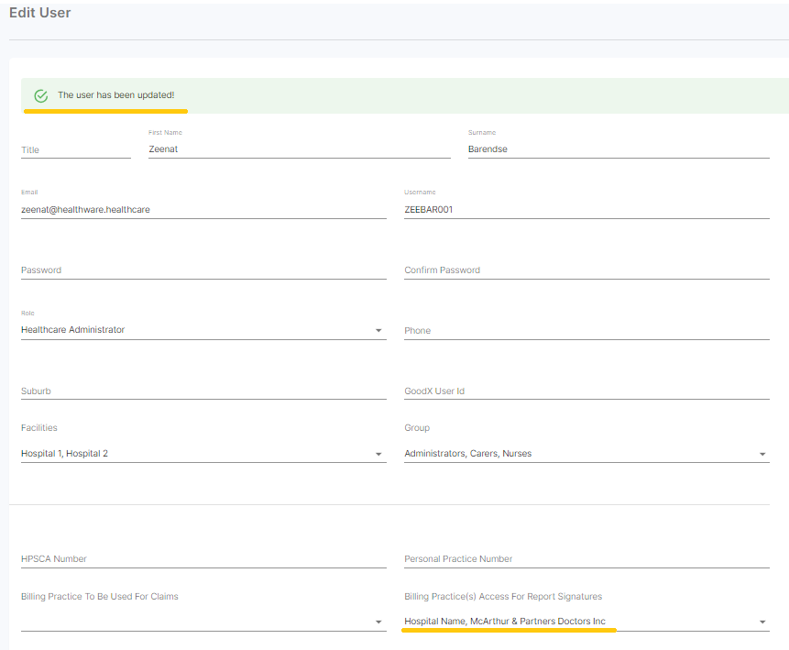Image resolution: width=789 pixels, height=650 pixels.
Task: Expand the Group dropdown arrow
Action: 762,454
